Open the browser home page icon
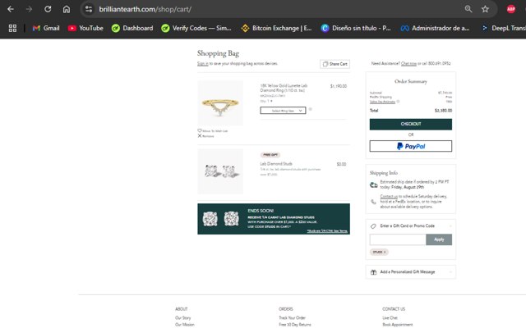 tap(67, 9)
